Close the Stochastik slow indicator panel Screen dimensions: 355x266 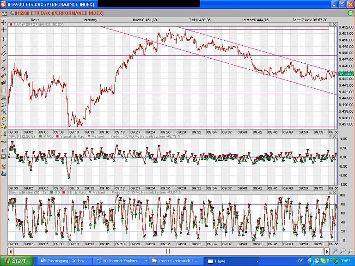tap(335, 192)
